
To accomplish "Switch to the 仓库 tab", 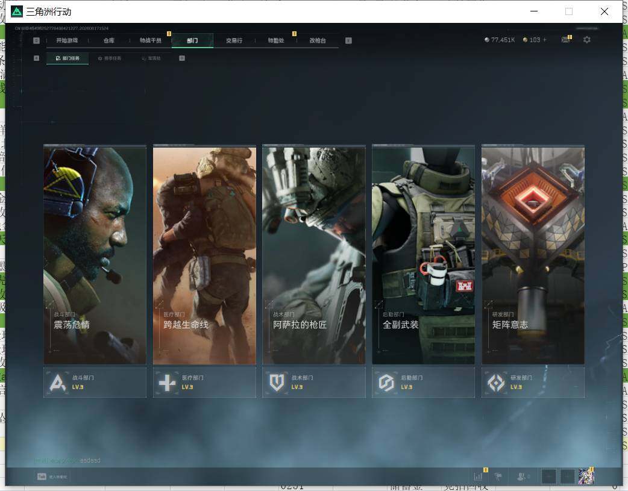I will coord(109,40).
